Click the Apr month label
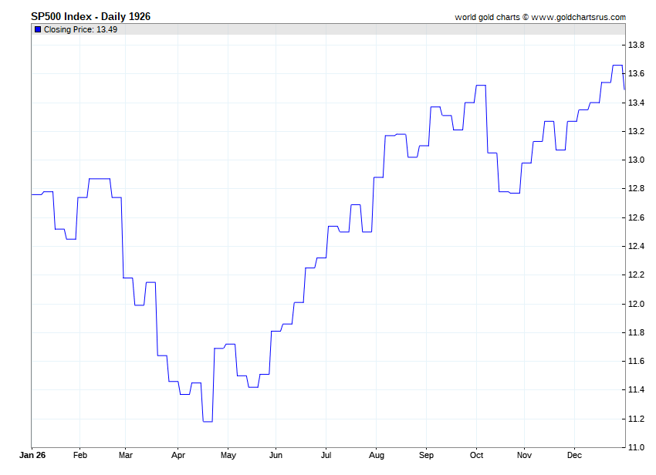The width and height of the screenshot is (656, 475). [178, 456]
